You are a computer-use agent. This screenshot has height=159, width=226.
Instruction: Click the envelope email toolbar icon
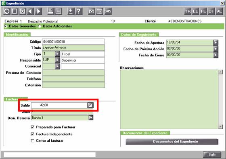coord(92,11)
